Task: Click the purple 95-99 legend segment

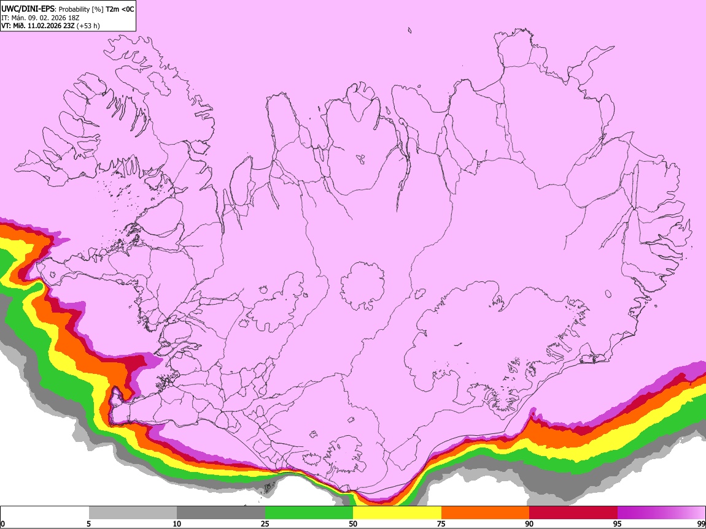Action: (661, 512)
